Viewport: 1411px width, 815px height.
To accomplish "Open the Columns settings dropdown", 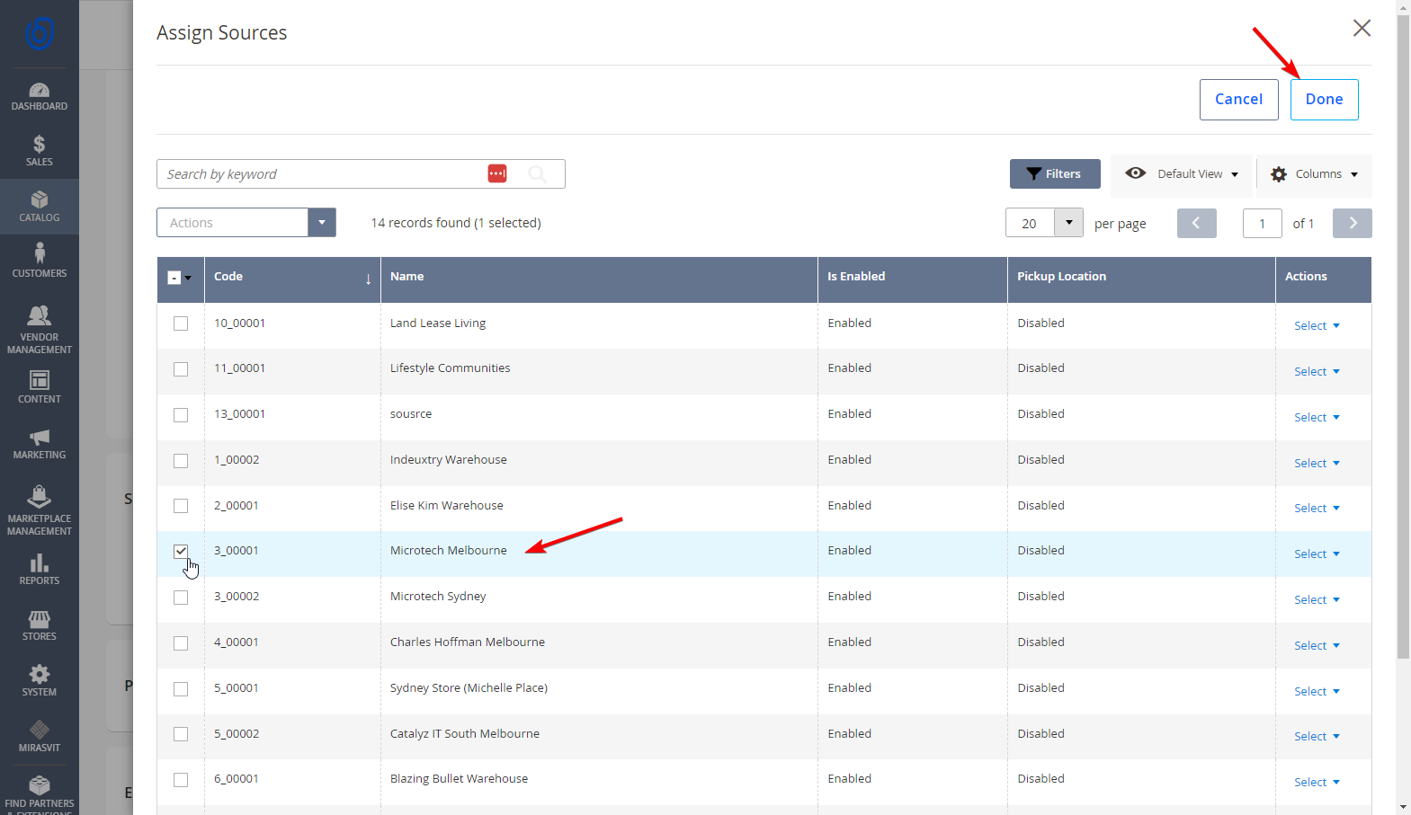I will (x=1314, y=174).
